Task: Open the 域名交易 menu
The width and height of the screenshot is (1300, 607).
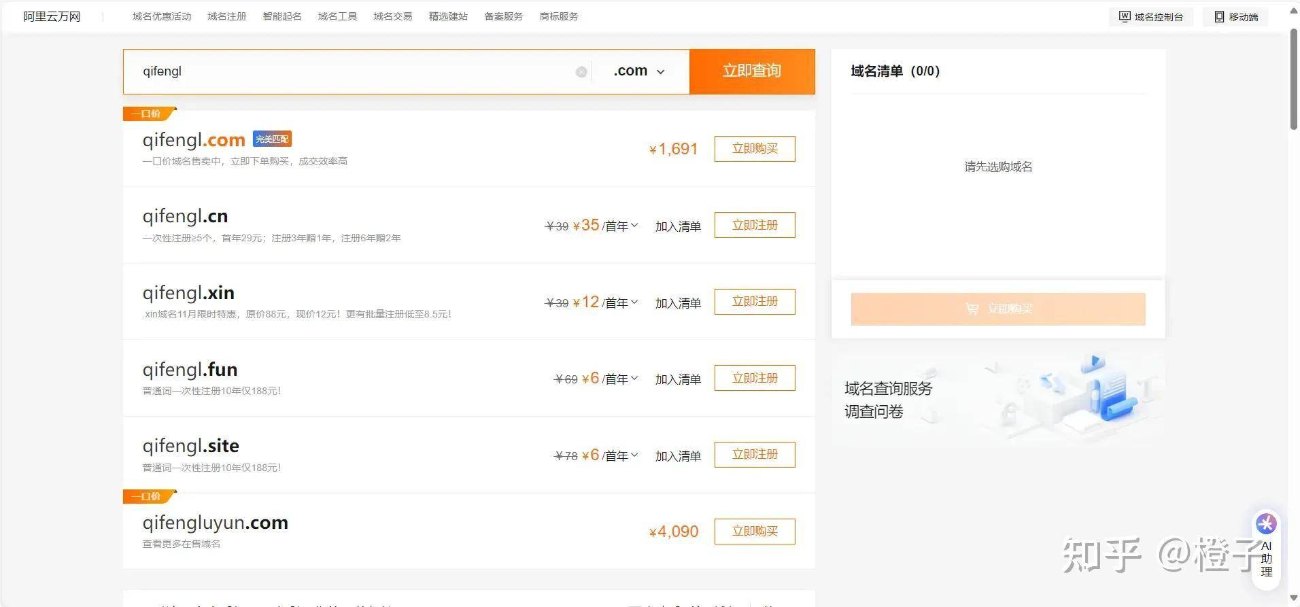Action: point(393,16)
